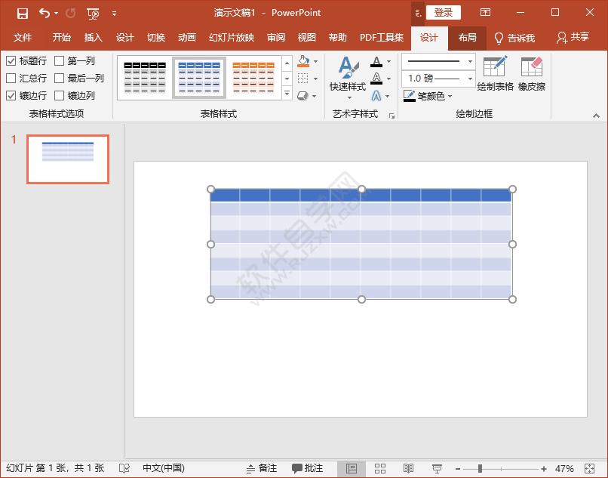Image resolution: width=608 pixels, height=478 pixels.
Task: Select slide 1 thumbnail in the panel
Action: point(67,159)
